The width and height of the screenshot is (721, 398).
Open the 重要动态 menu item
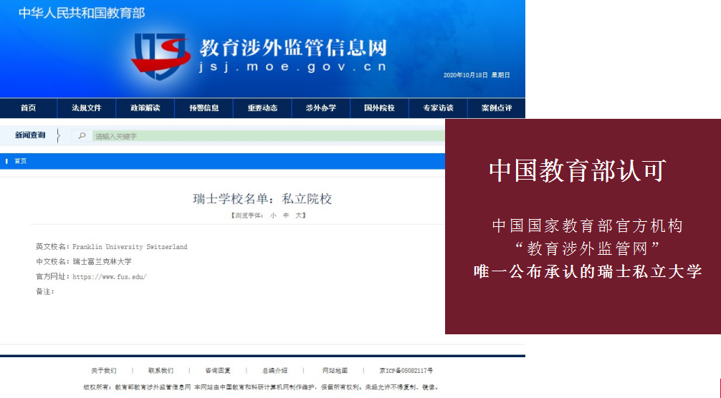[262, 108]
